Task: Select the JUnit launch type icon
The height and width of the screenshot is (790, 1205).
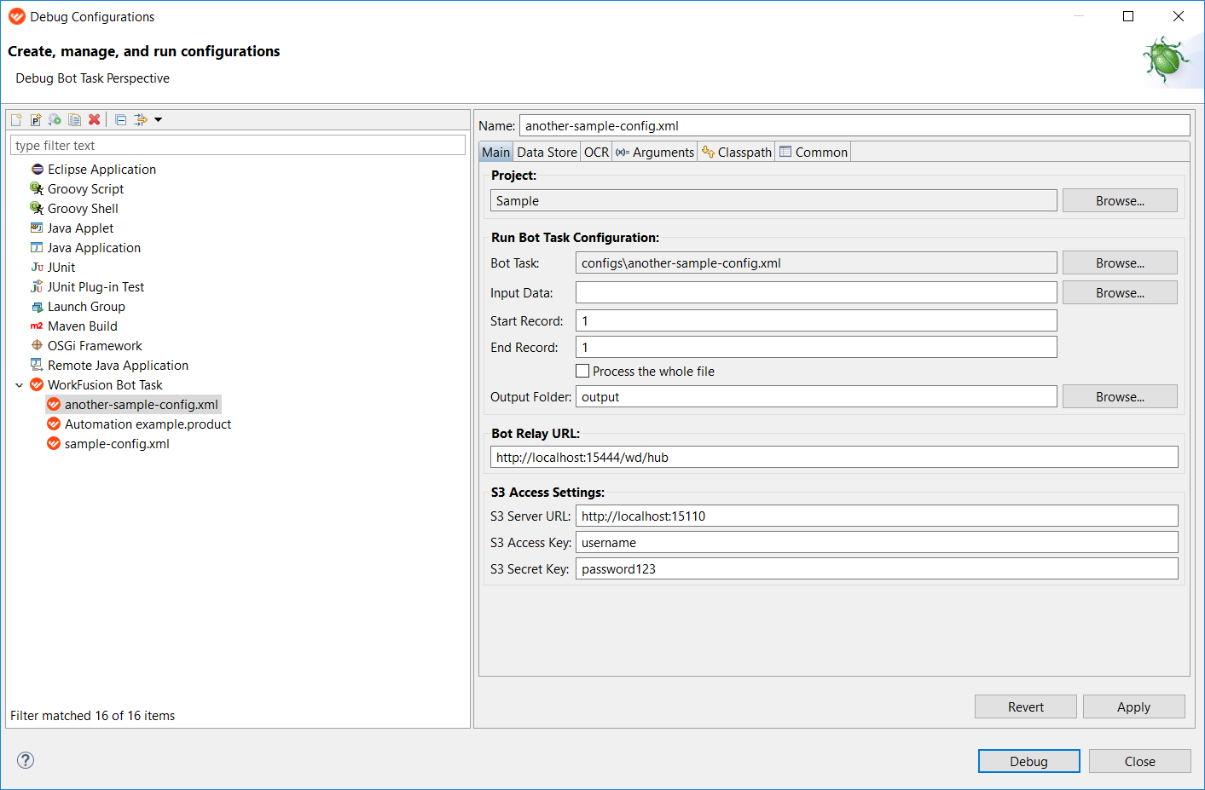Action: click(37, 268)
